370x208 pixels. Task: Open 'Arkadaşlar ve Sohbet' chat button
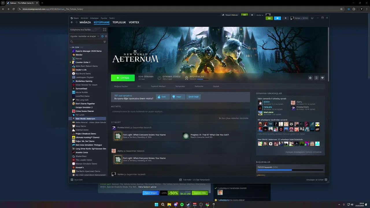pyautogui.click(x=317, y=180)
